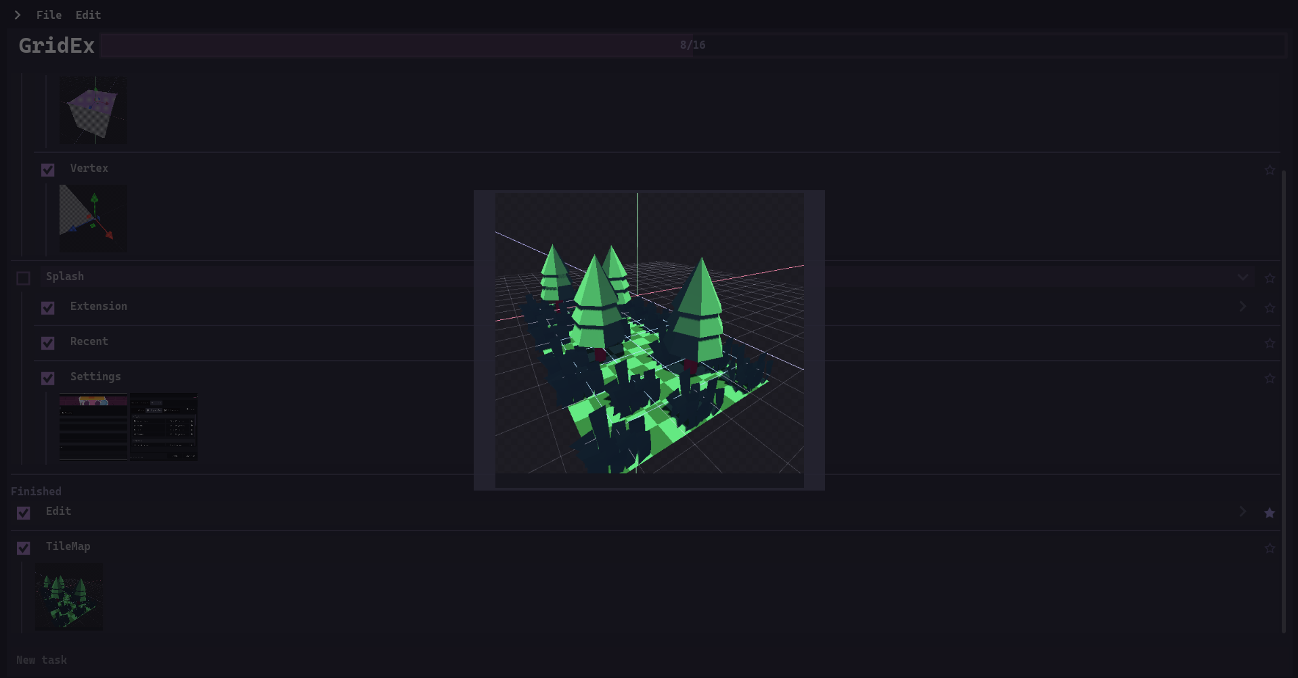Star the Vertex task

pos(1270,170)
